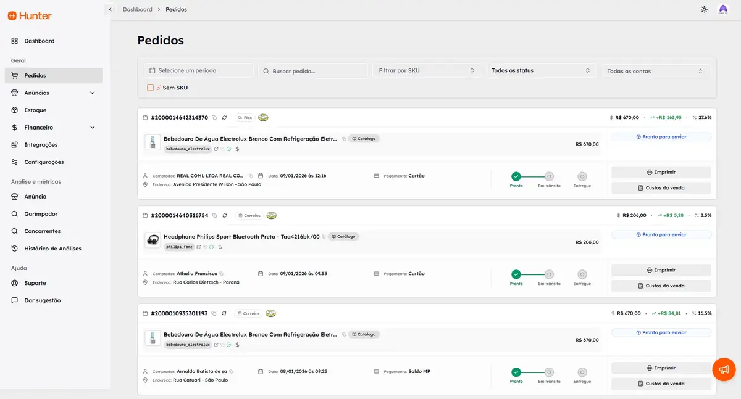This screenshot has height=399, width=741.
Task: Click the Headphone Philips product thumbnail
Action: point(153,240)
